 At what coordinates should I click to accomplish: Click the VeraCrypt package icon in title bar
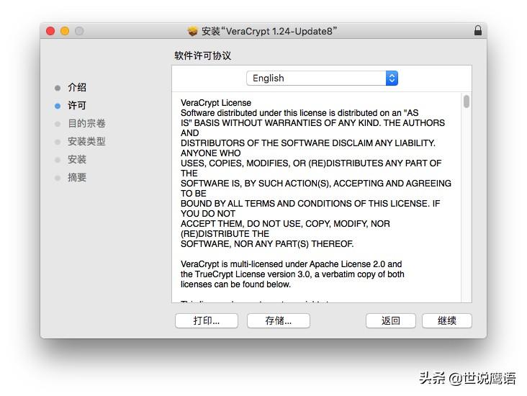[192, 31]
